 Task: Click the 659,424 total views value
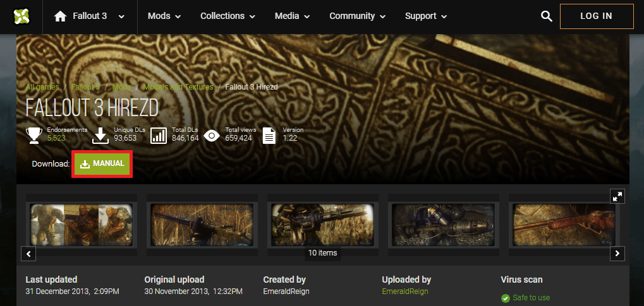(239, 138)
